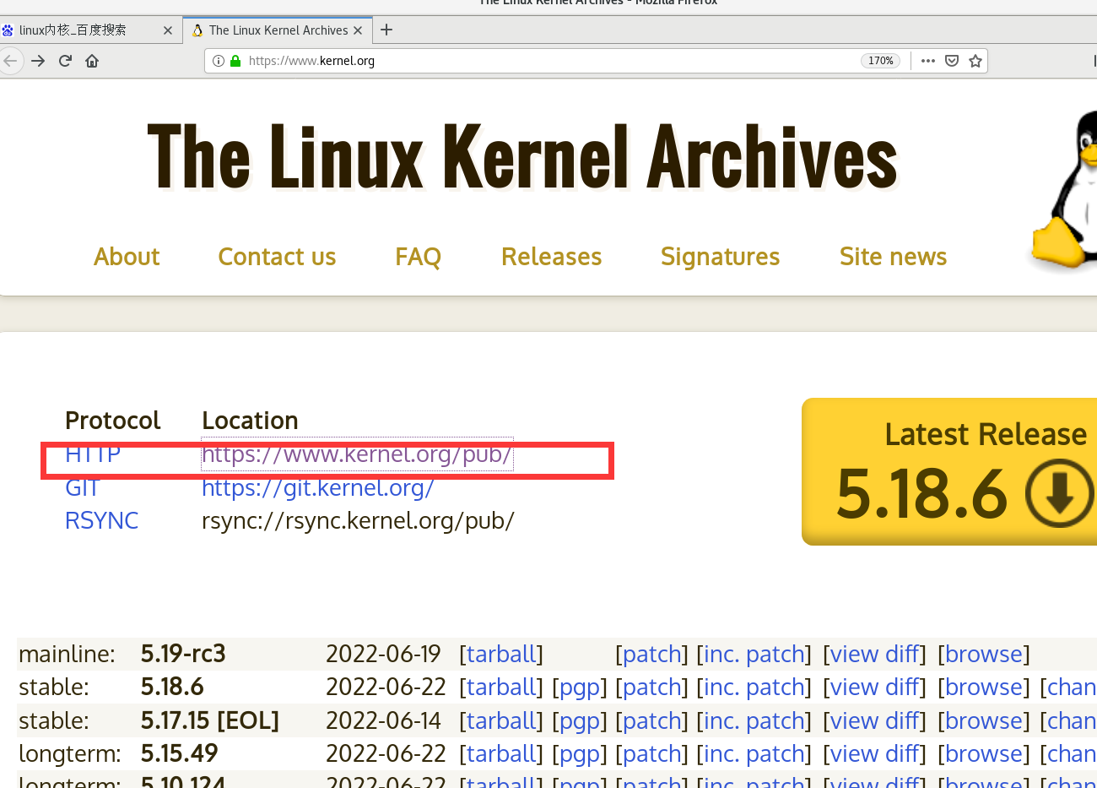Close The Linux Kernel Archives tab
1097x788 pixels.
(358, 30)
